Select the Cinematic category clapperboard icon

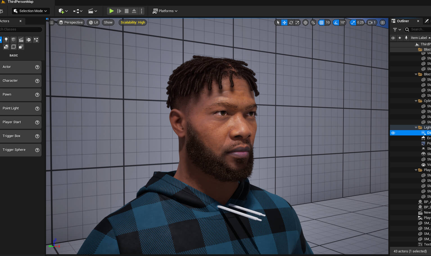(x=21, y=40)
